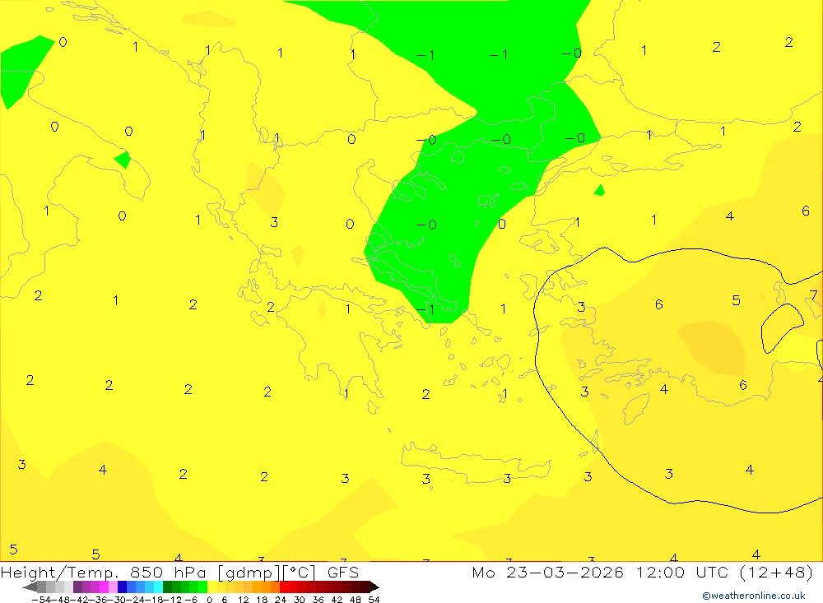Pick the cyan legend swatch above -18
Viewport: 823px width, 603px height.
[158, 587]
